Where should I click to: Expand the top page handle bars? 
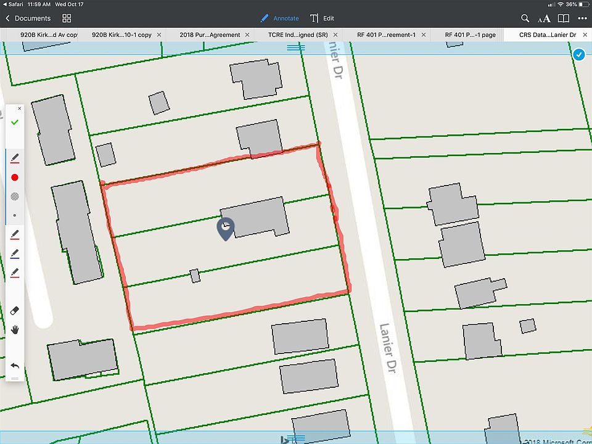pos(296,47)
